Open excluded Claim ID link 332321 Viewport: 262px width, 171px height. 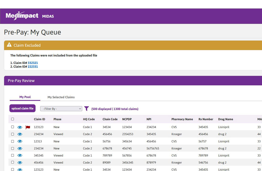(x=33, y=63)
